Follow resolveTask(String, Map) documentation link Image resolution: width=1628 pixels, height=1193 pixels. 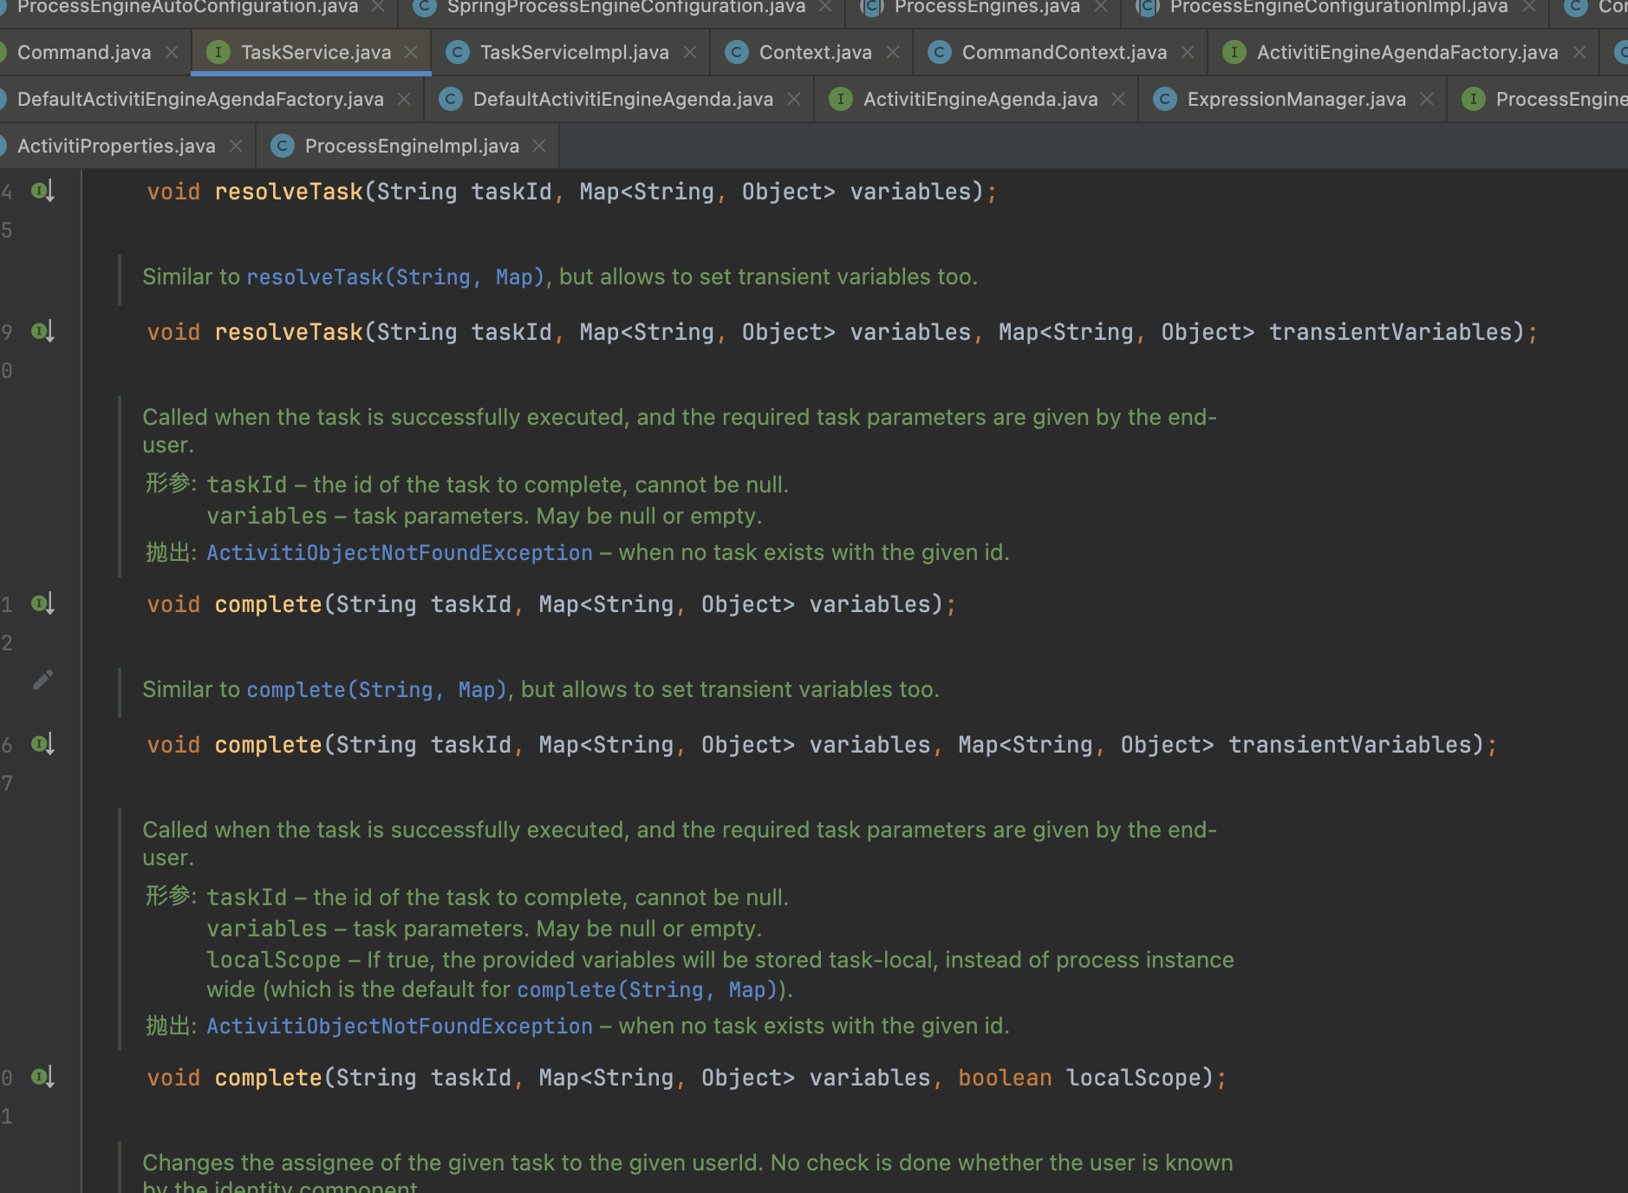click(394, 277)
